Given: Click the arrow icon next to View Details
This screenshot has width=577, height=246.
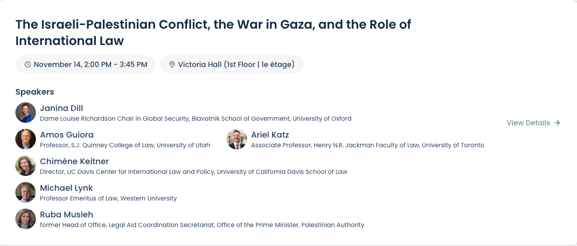Looking at the screenshot, I should (x=558, y=123).
